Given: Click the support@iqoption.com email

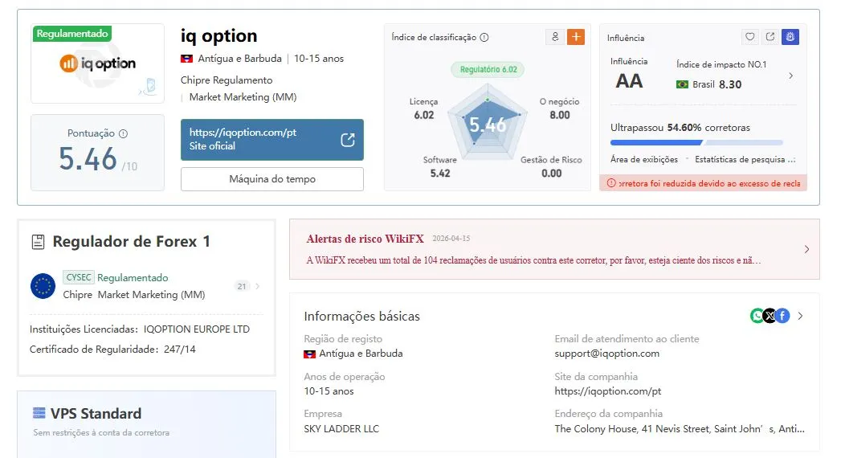Looking at the screenshot, I should (607, 354).
